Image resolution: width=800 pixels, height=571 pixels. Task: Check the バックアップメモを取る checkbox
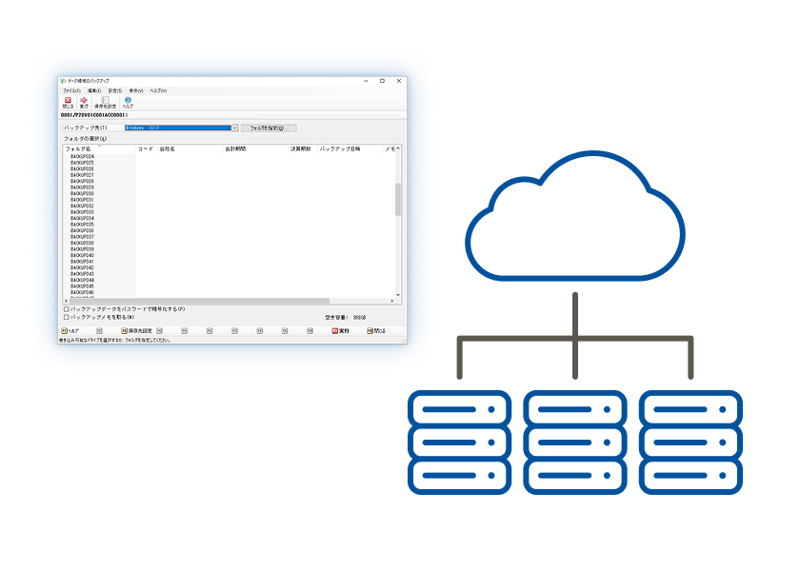pyautogui.click(x=67, y=317)
